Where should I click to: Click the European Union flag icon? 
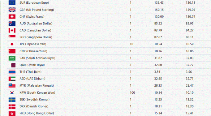(12, 2)
